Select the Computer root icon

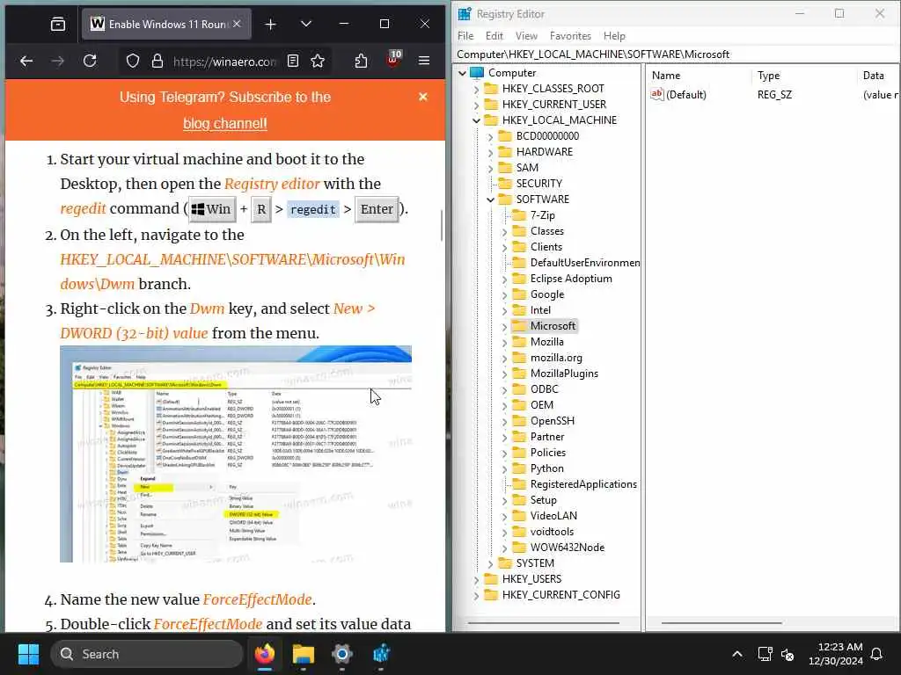(477, 72)
